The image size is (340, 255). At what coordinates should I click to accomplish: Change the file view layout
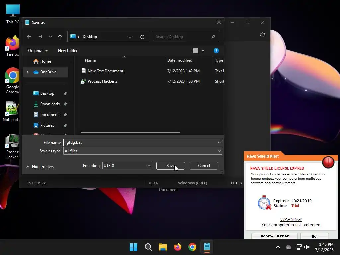tap(195, 51)
